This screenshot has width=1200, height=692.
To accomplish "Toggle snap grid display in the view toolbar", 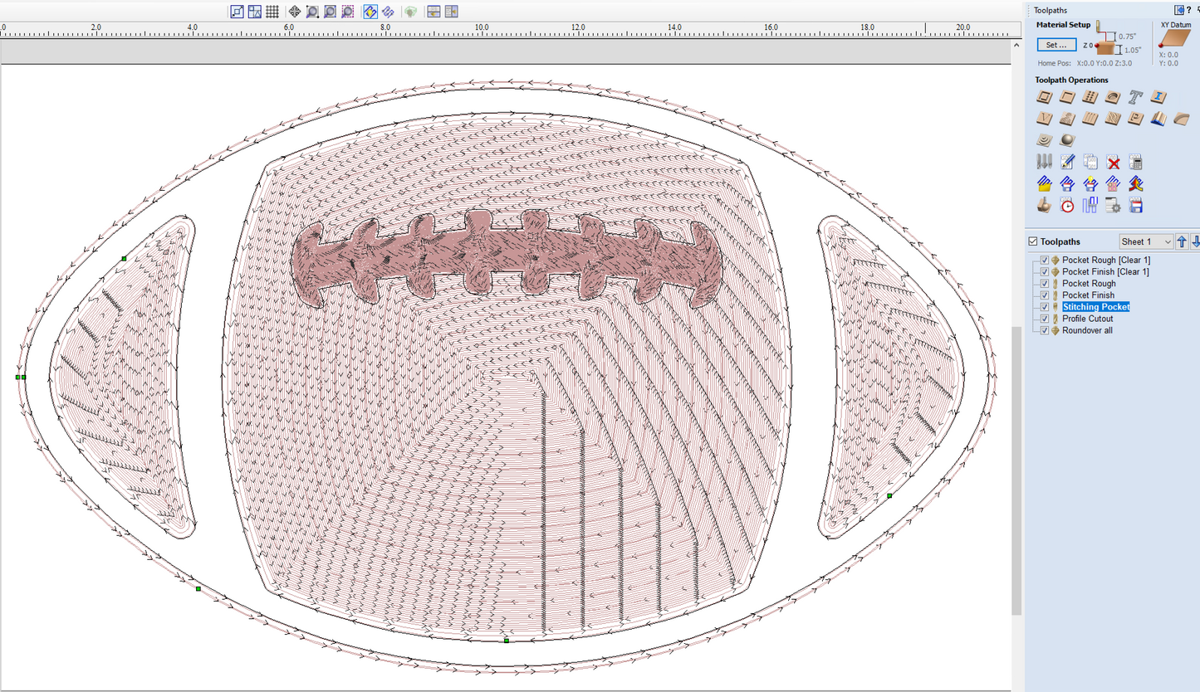I will tap(272, 12).
